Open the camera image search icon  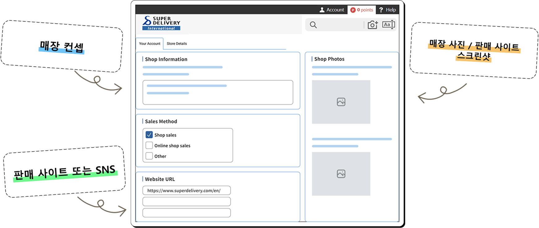pos(373,25)
